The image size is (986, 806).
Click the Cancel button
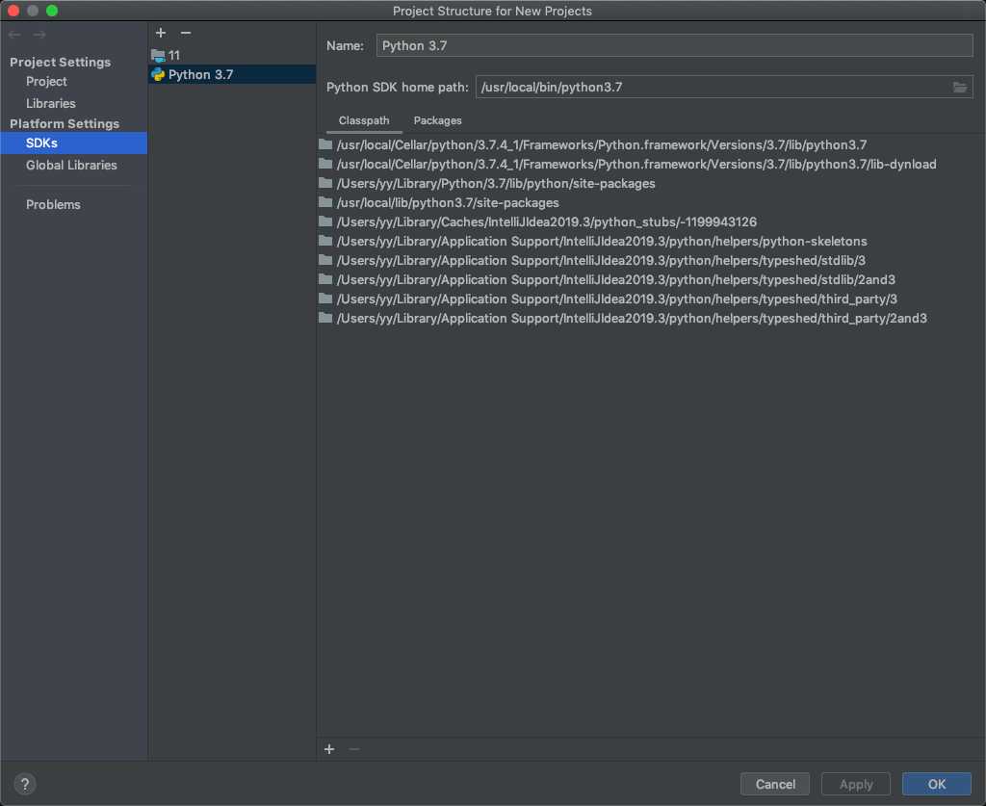click(775, 784)
